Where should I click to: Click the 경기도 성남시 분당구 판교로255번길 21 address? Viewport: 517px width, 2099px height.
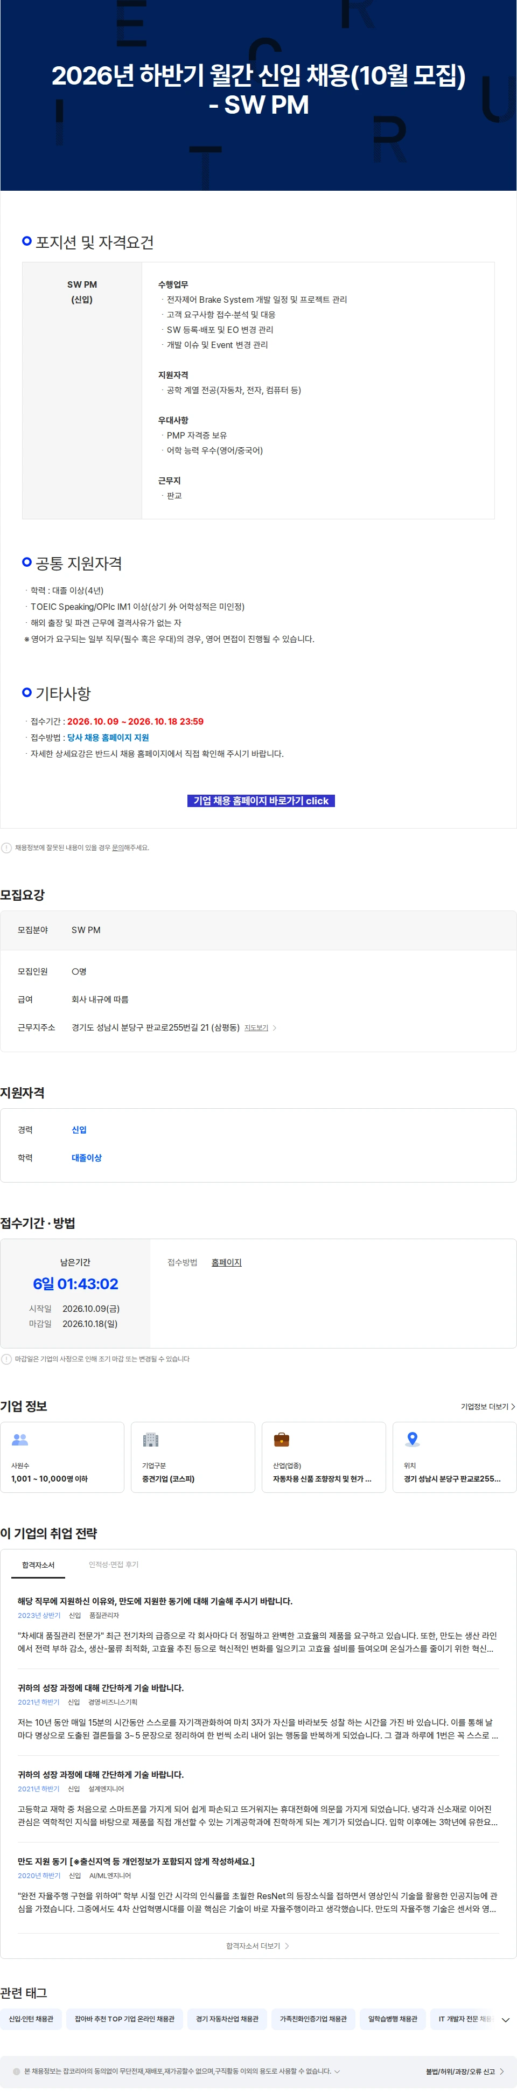[x=156, y=1027]
